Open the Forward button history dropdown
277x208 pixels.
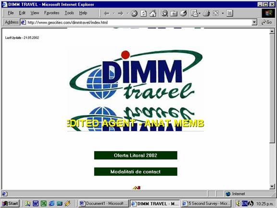(127, 13)
